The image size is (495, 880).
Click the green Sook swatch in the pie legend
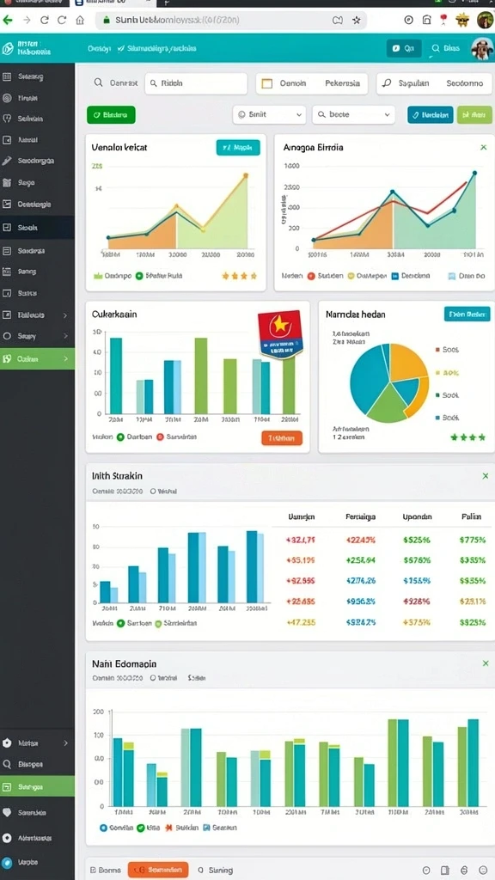[437, 395]
